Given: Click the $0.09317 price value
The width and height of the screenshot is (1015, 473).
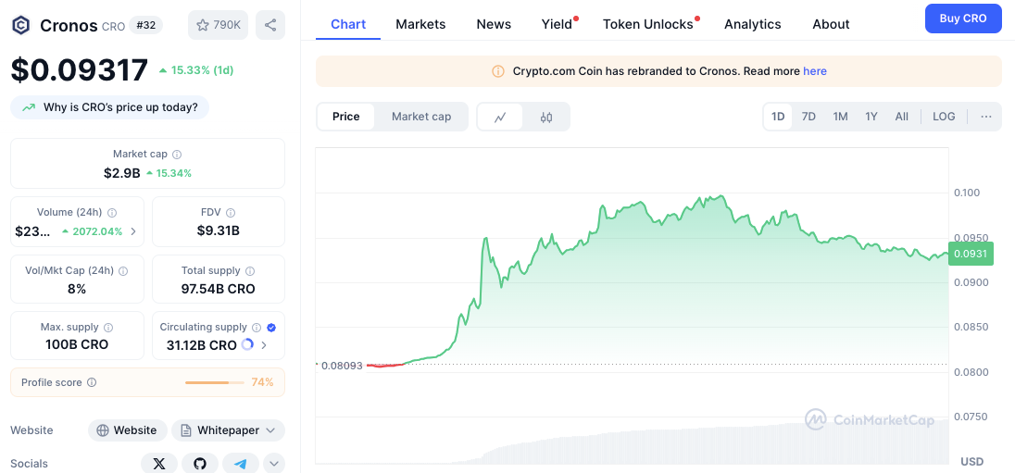Looking at the screenshot, I should tap(79, 69).
